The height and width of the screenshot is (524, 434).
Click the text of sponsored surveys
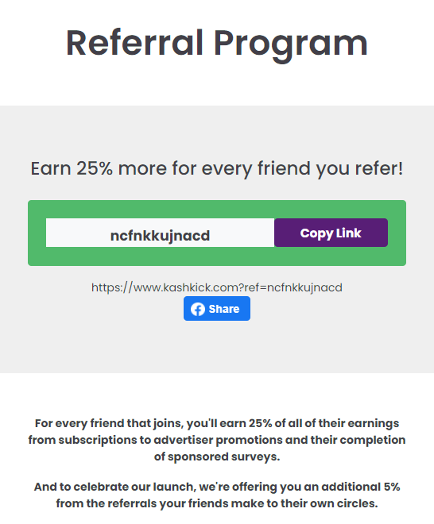point(217,457)
